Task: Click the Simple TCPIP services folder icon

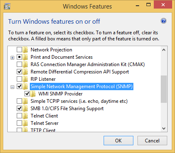Action: pyautogui.click(x=25, y=101)
